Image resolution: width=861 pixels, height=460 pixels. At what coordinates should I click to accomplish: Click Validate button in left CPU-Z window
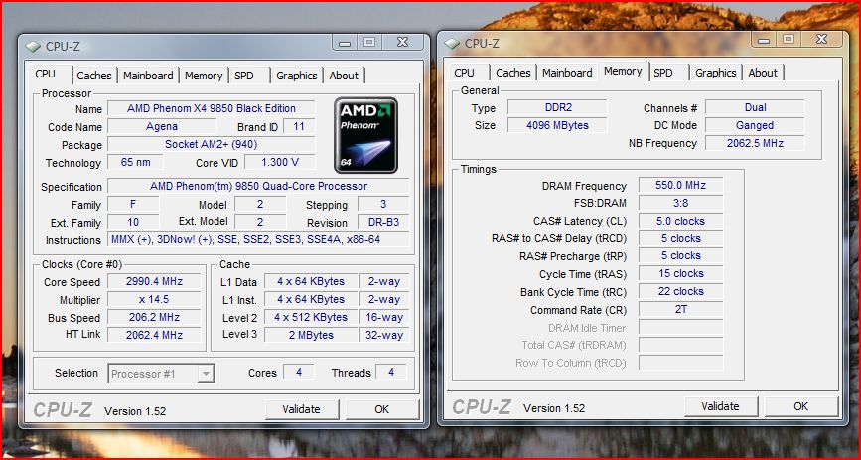302,409
